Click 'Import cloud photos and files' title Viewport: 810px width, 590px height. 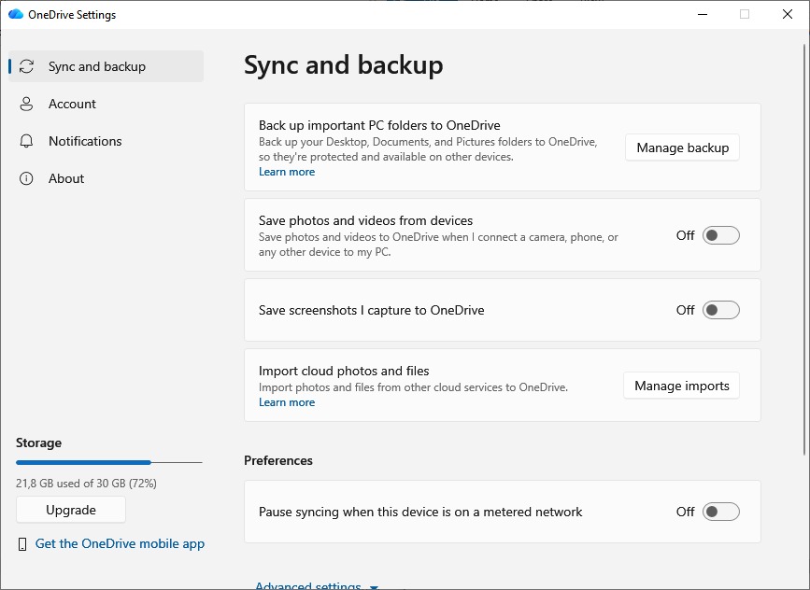(344, 372)
